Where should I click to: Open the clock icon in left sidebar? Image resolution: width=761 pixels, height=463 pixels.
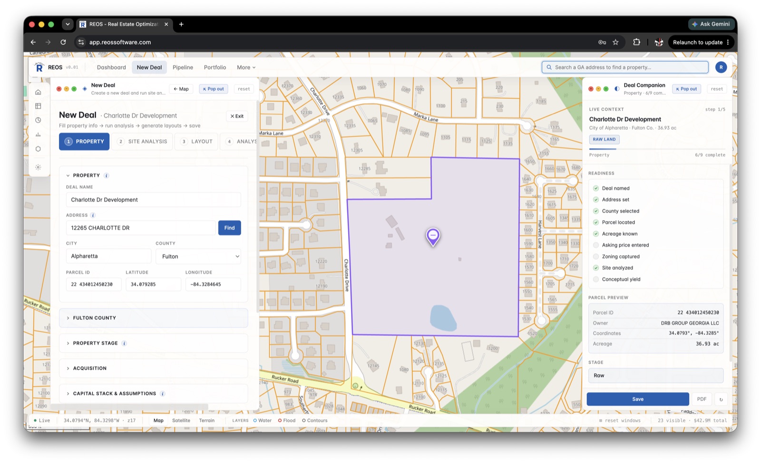pyautogui.click(x=38, y=120)
